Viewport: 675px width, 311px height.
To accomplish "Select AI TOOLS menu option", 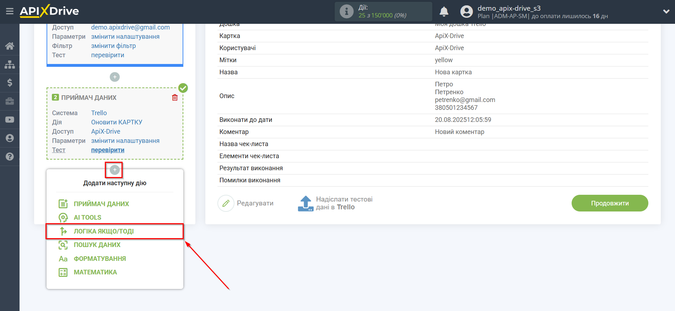I will coord(87,218).
